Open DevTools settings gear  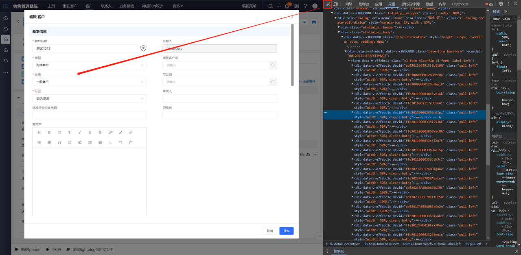pyautogui.click(x=501, y=4)
